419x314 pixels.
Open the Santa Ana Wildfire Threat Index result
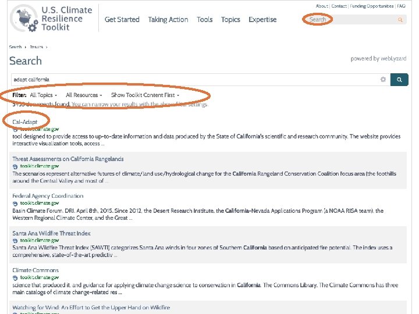(x=51, y=233)
